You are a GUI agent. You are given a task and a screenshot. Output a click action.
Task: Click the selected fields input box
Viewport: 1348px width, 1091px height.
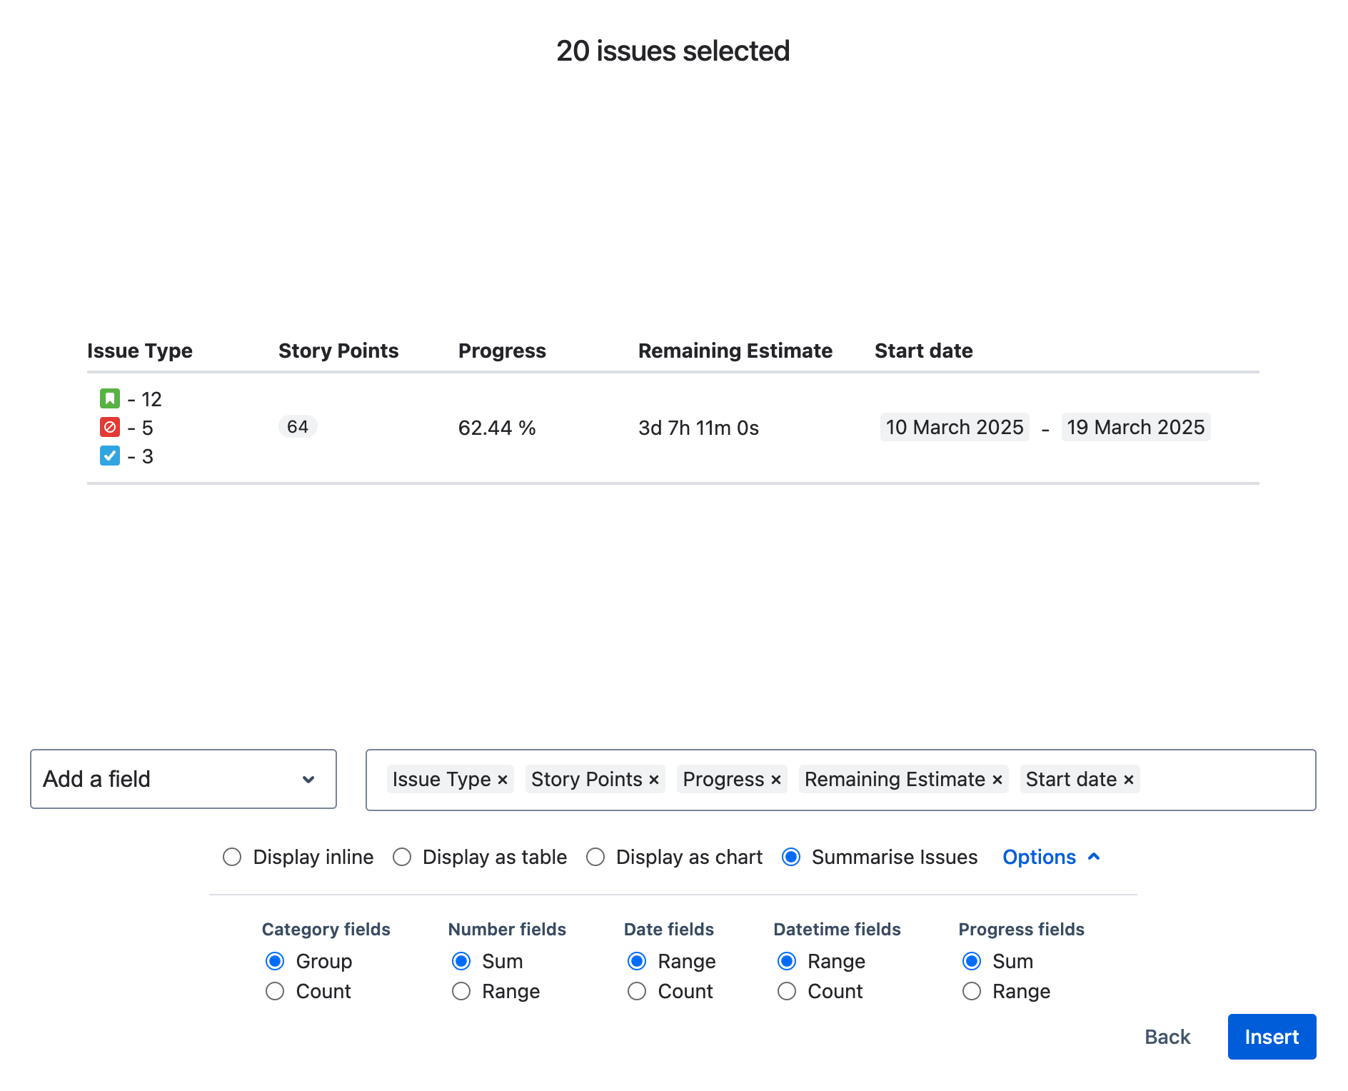pos(840,780)
